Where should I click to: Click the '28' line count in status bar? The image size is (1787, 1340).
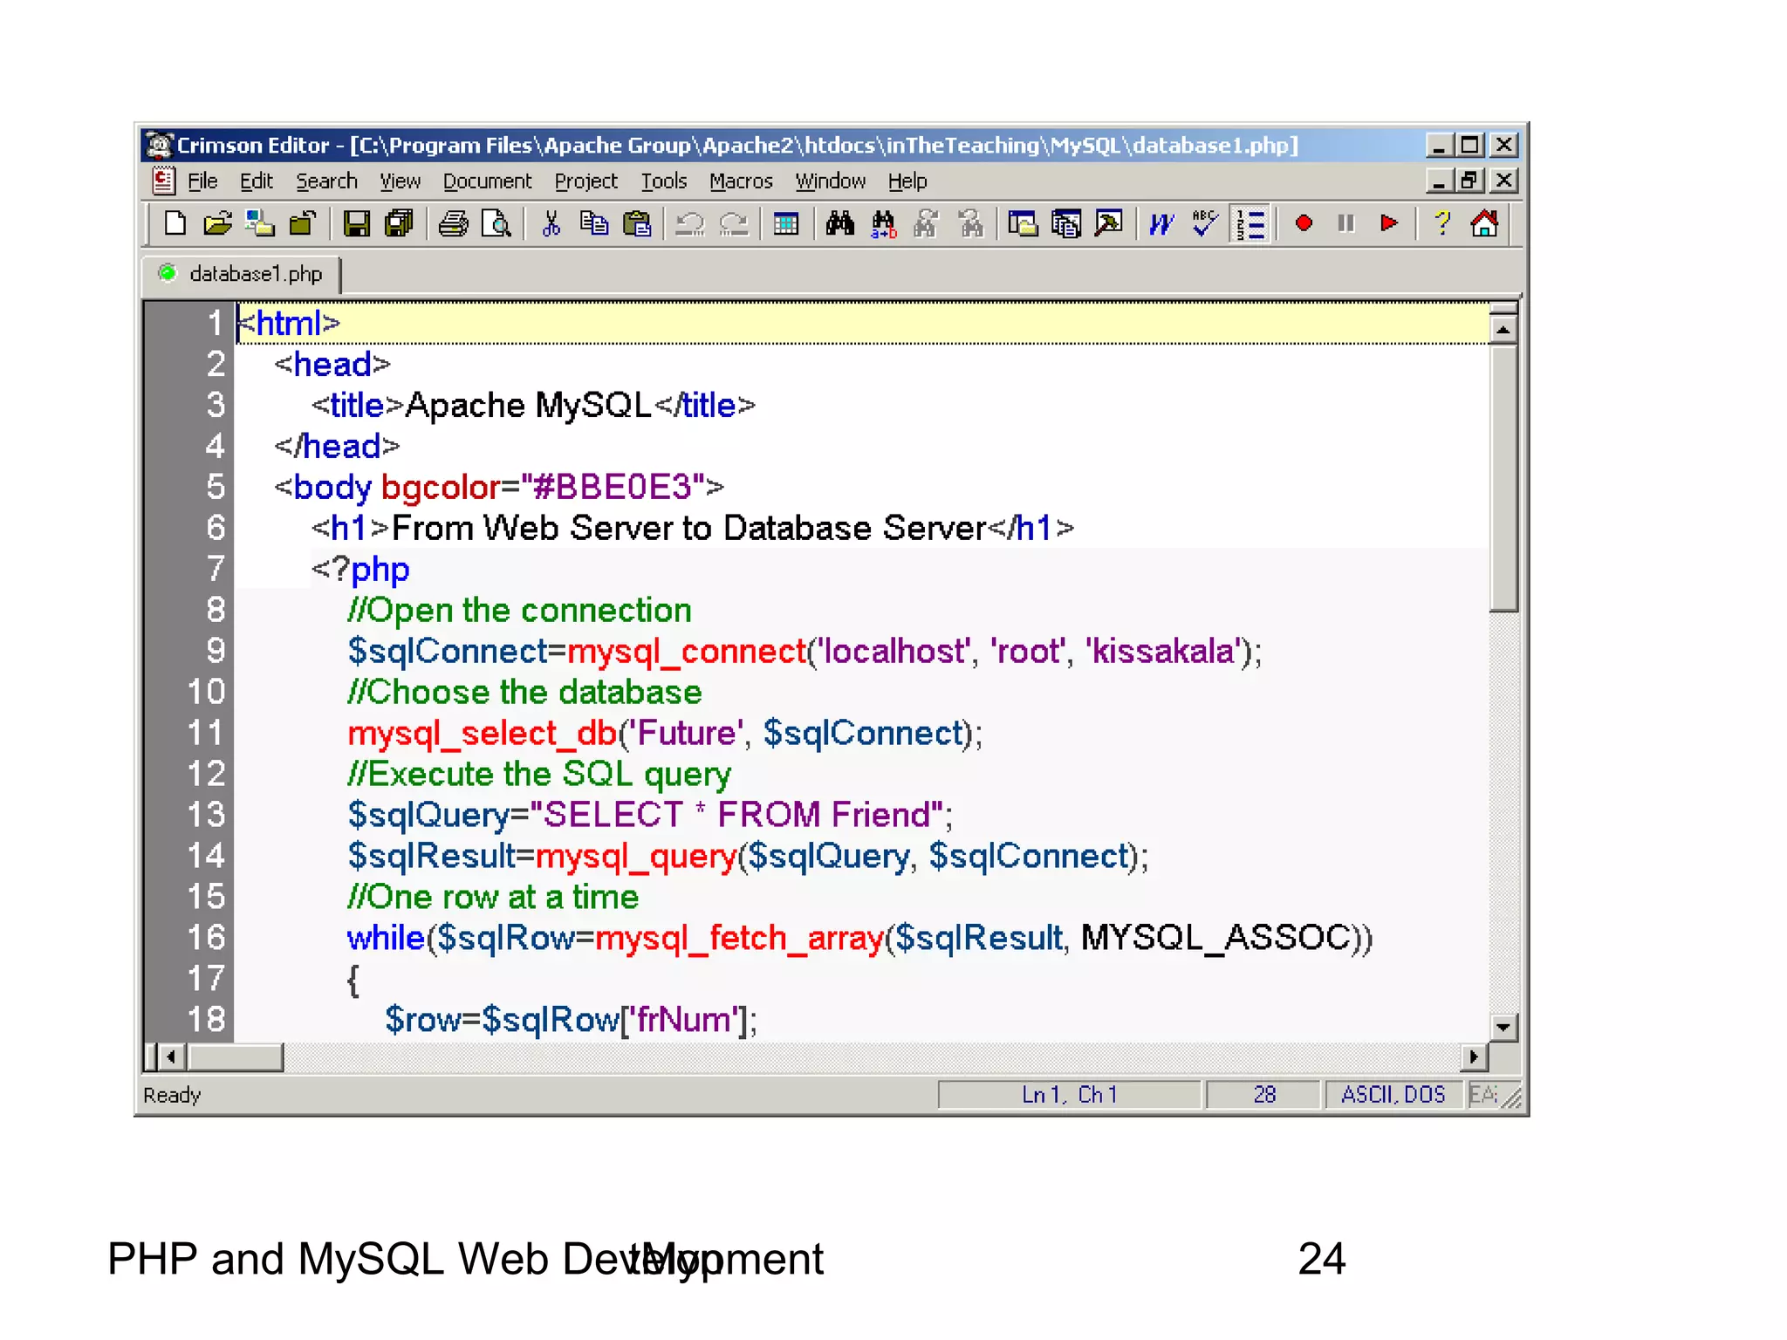1264,1095
